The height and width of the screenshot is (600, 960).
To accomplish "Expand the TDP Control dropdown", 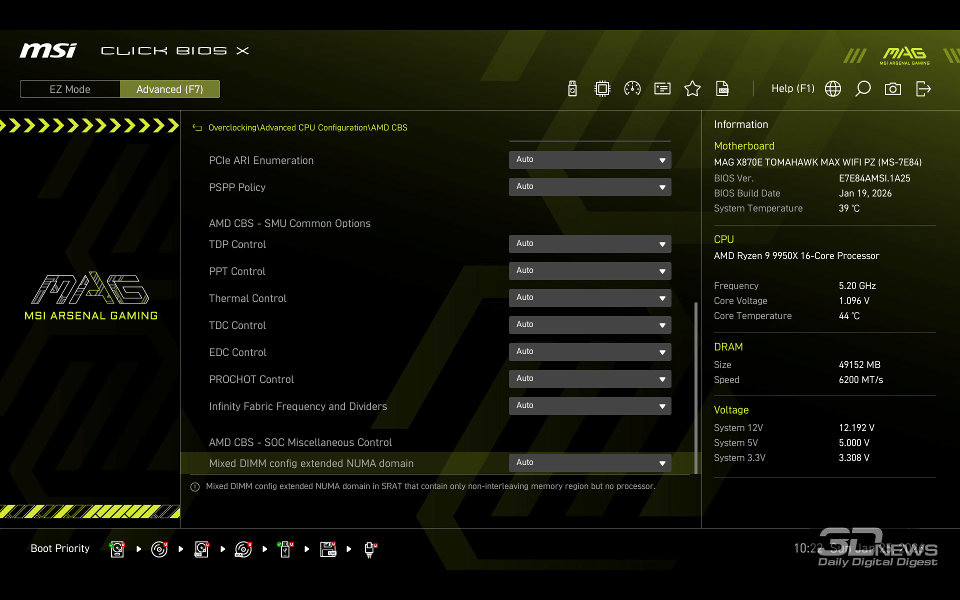I will pyautogui.click(x=589, y=244).
